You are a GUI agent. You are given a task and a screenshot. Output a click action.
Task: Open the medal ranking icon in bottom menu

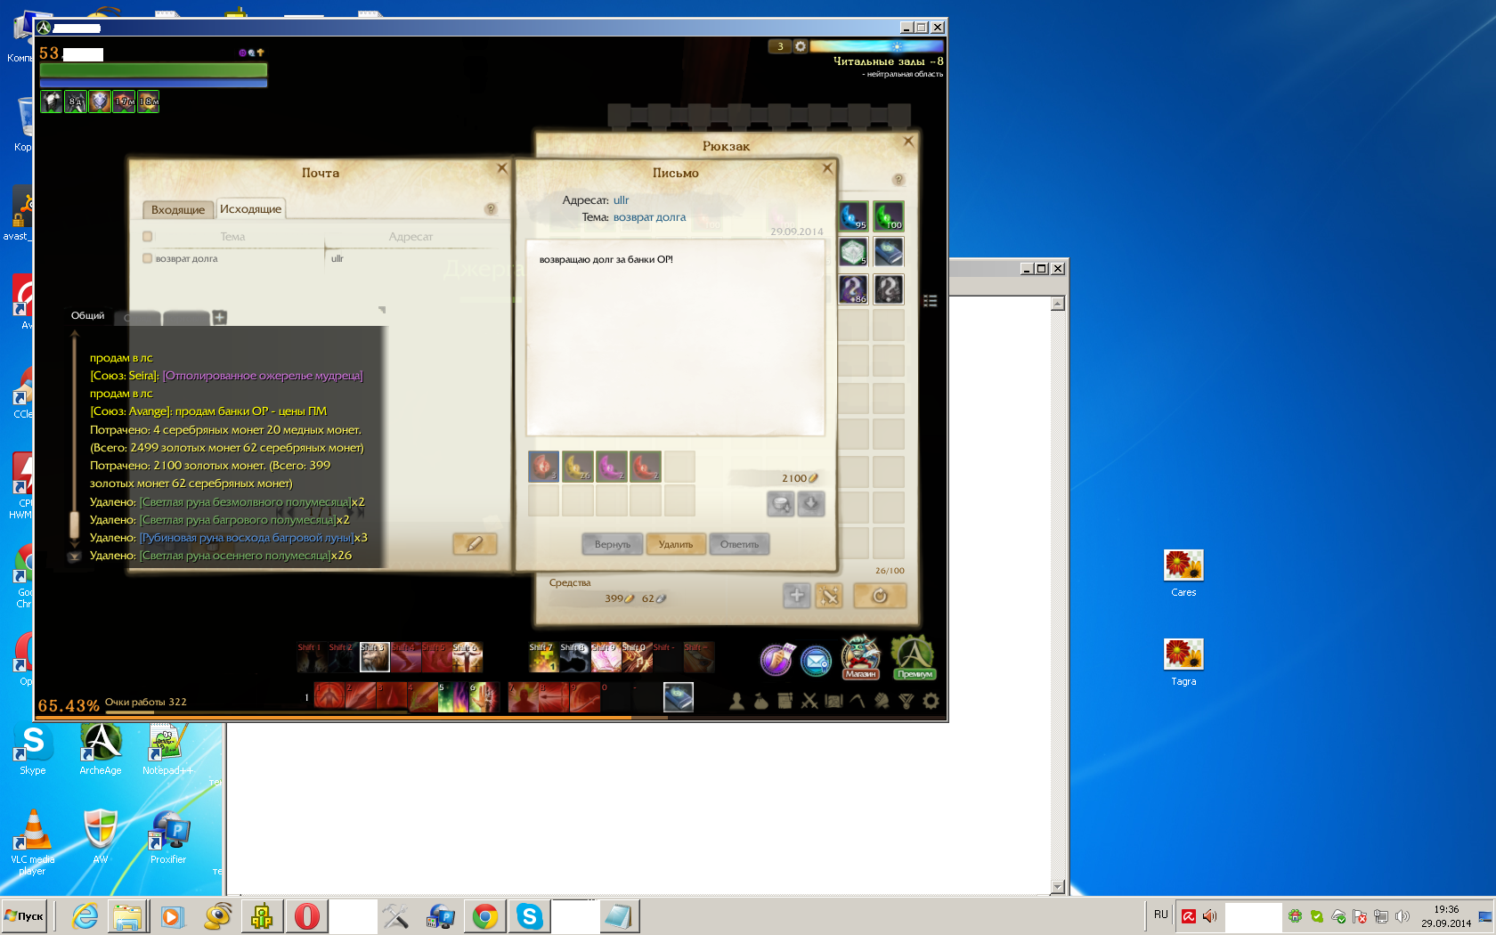907,701
